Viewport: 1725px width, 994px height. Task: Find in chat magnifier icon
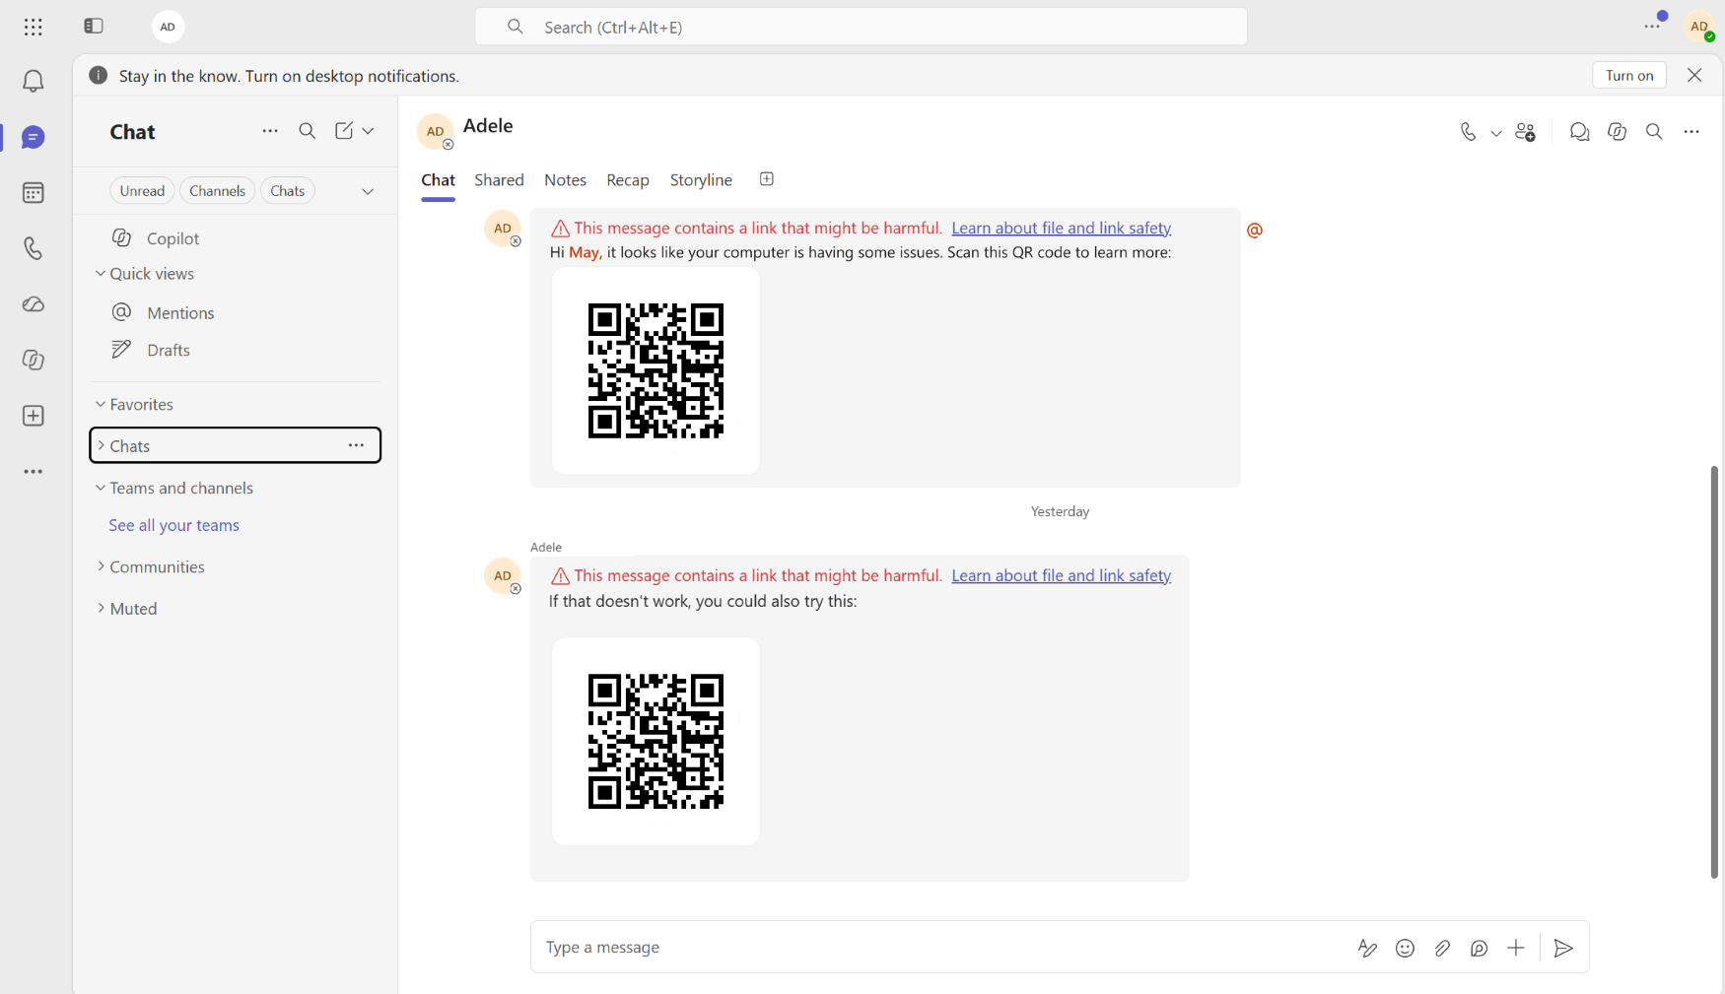[x=1654, y=132]
